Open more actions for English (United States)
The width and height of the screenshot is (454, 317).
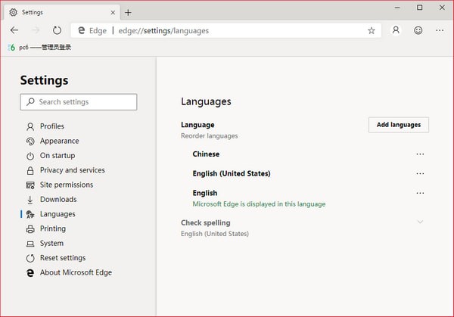(420, 174)
